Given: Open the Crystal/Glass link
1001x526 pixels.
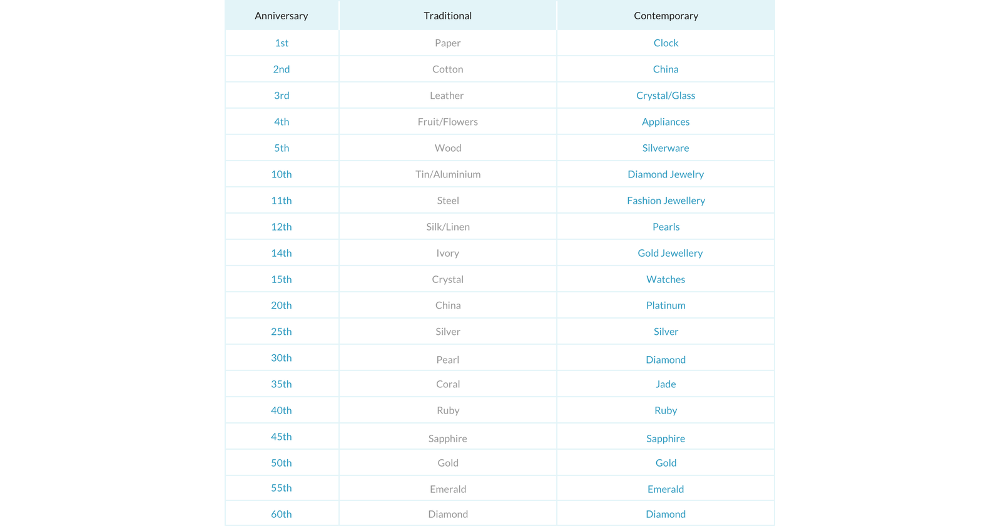Looking at the screenshot, I should click(x=666, y=96).
